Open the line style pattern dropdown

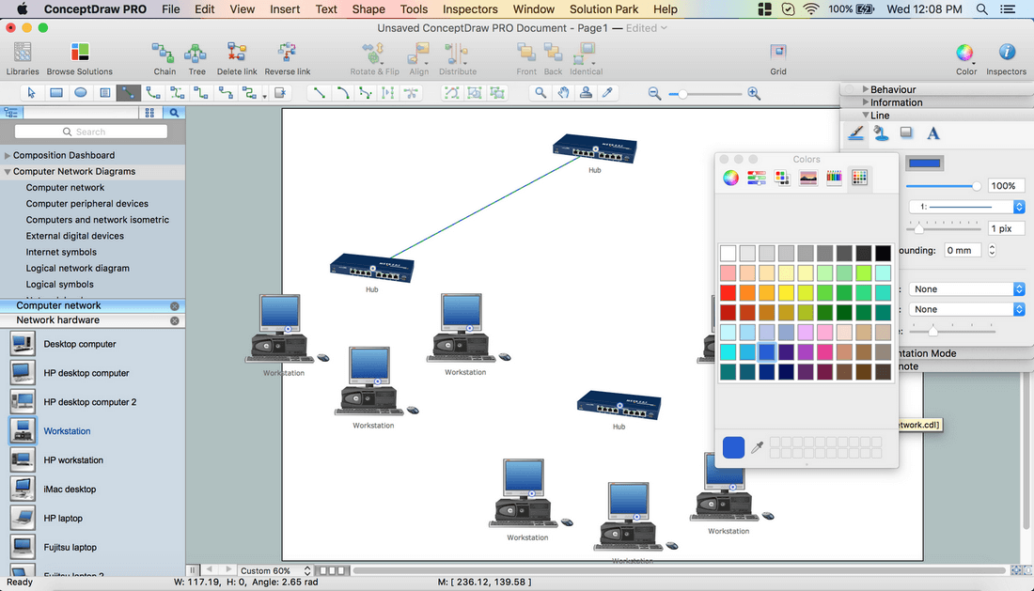click(965, 207)
